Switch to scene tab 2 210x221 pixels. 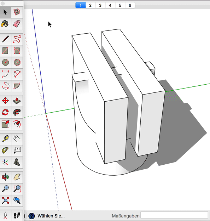click(90, 5)
